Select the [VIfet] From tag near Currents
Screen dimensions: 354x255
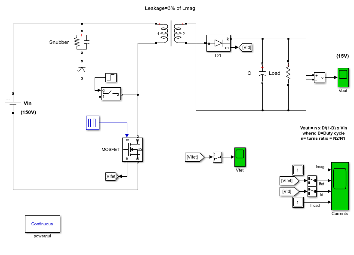coord(289,181)
